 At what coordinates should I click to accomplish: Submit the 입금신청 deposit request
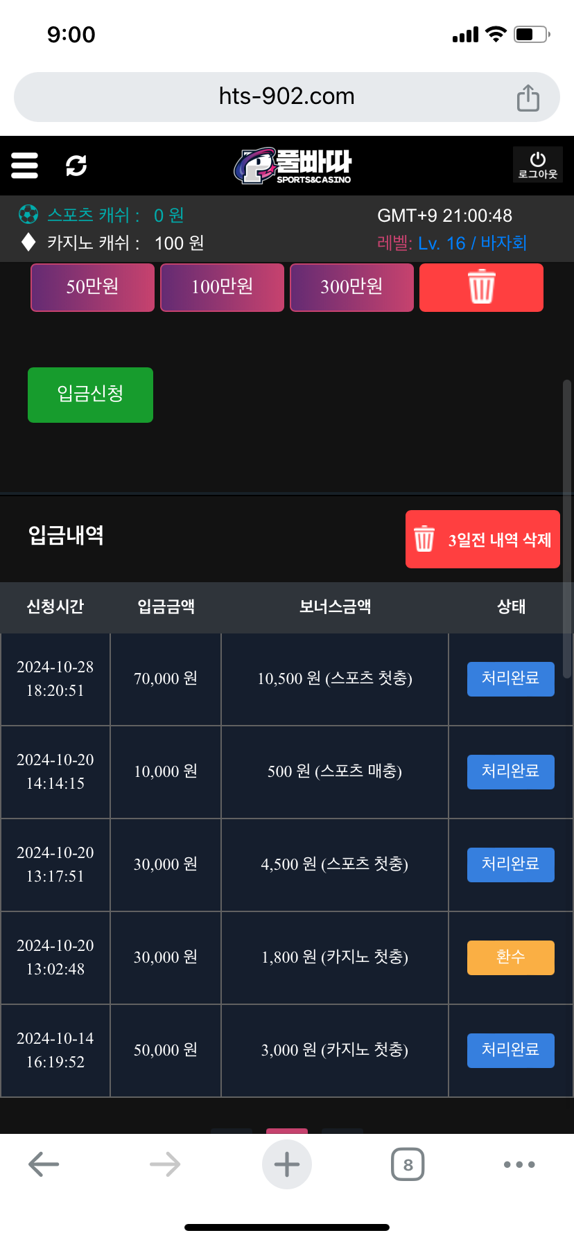click(90, 394)
